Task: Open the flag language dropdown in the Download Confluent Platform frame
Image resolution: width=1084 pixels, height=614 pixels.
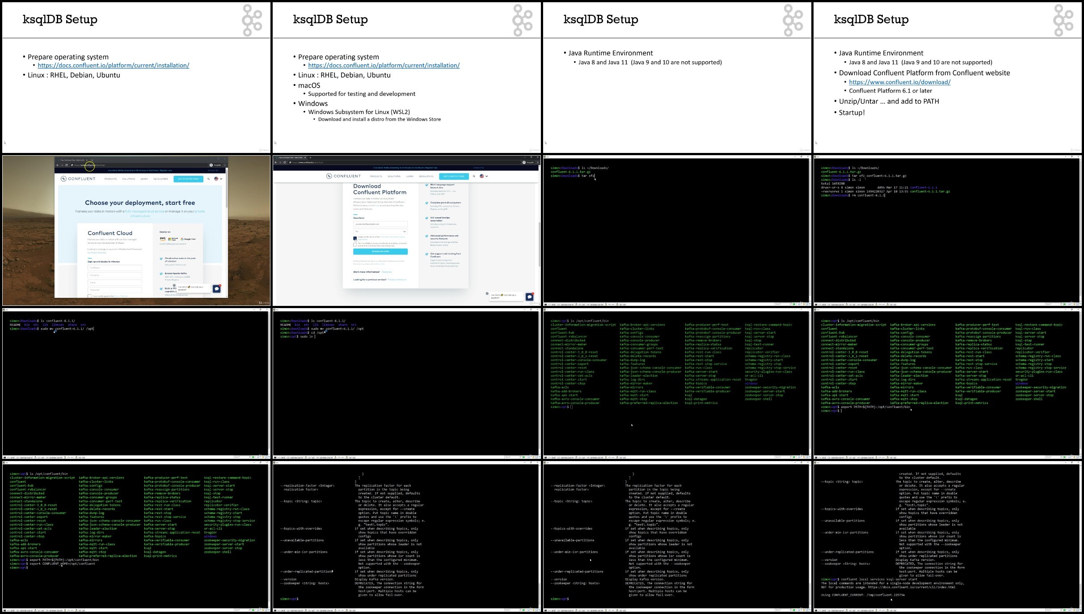Action: click(x=484, y=176)
